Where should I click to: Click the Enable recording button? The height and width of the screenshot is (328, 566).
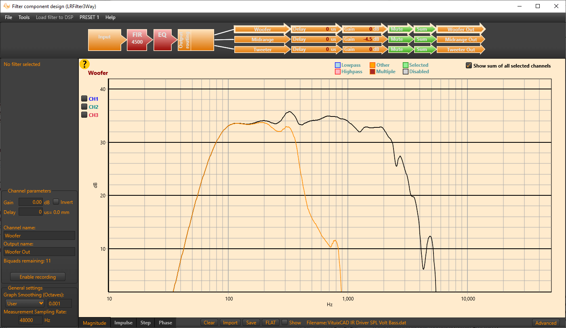click(38, 277)
